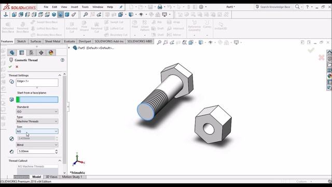Open the FeatureManager design tree tab
This screenshot has height=187, width=332.
[x=12, y=52]
